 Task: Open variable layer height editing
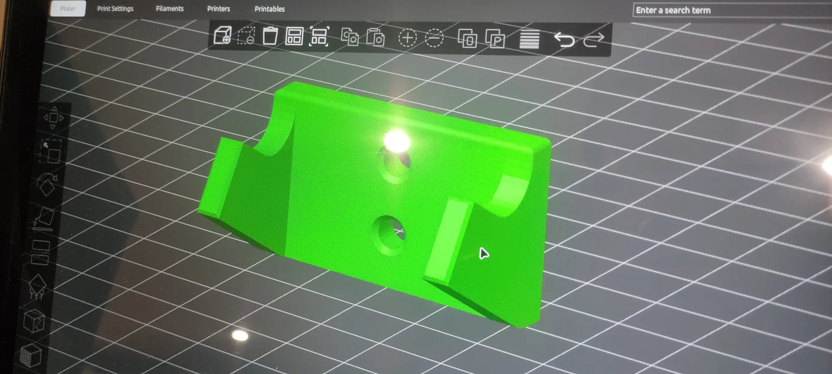point(530,39)
